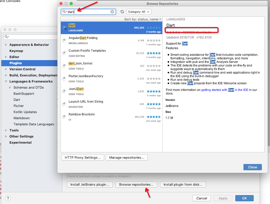The image size is (270, 204).
Task: Click the search magnifier icon in Browse Repositories
Action: coord(64,11)
